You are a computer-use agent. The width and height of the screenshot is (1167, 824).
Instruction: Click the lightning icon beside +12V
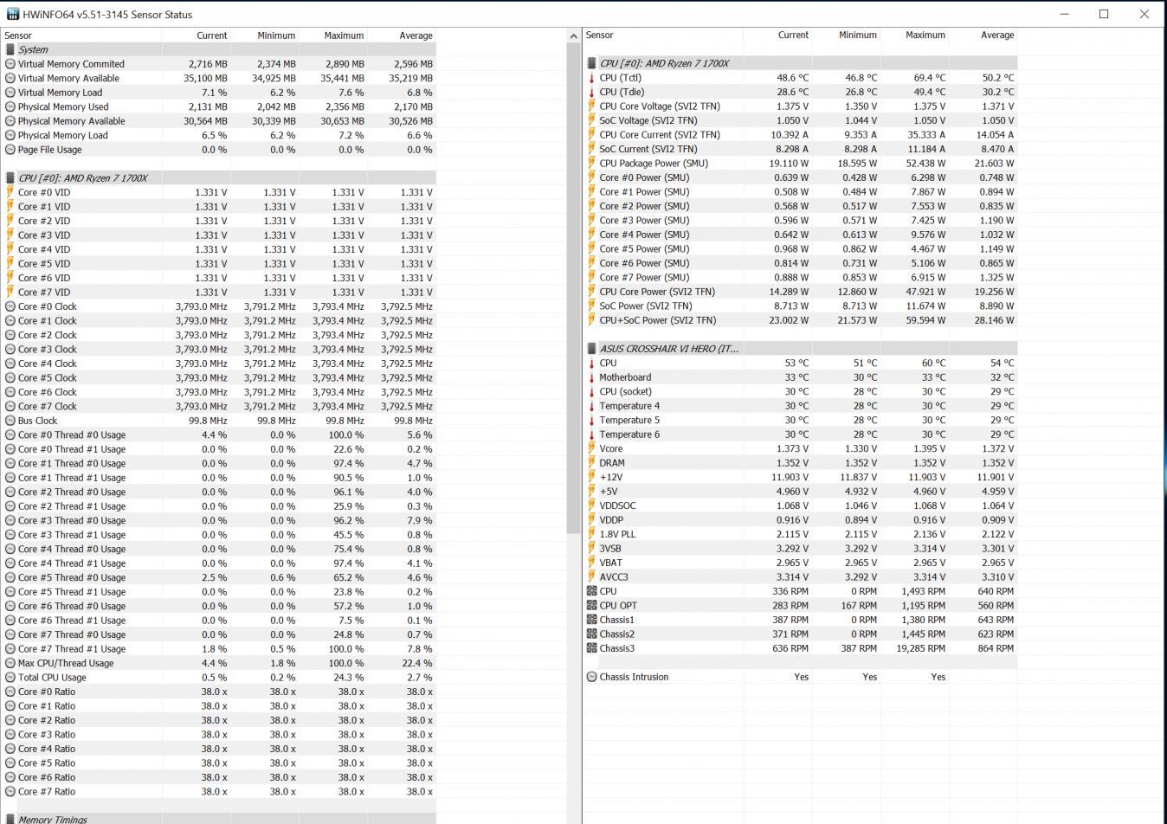point(591,477)
